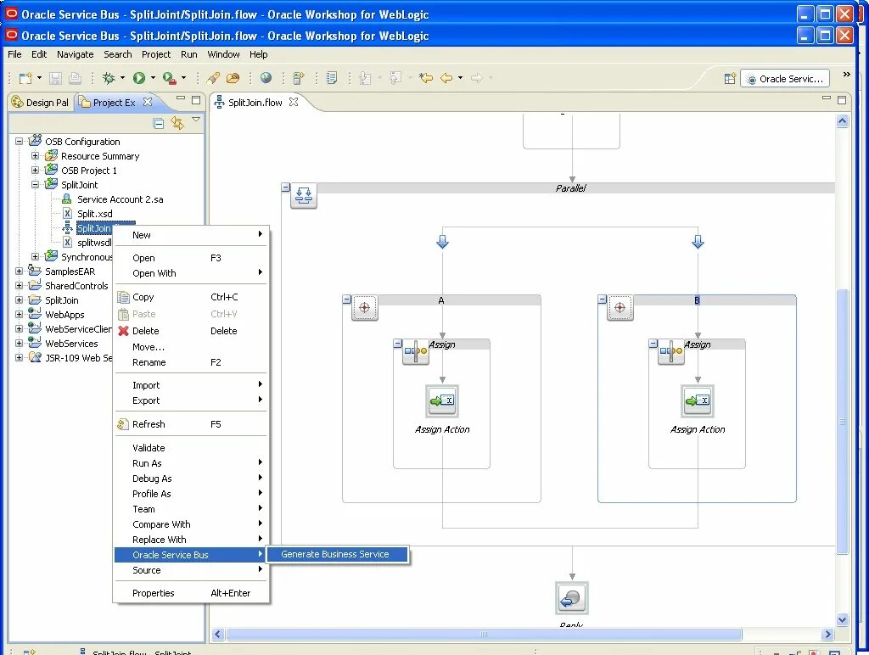Click editor horizontal scrollbar right arrow
869x655 pixels.
[828, 634]
